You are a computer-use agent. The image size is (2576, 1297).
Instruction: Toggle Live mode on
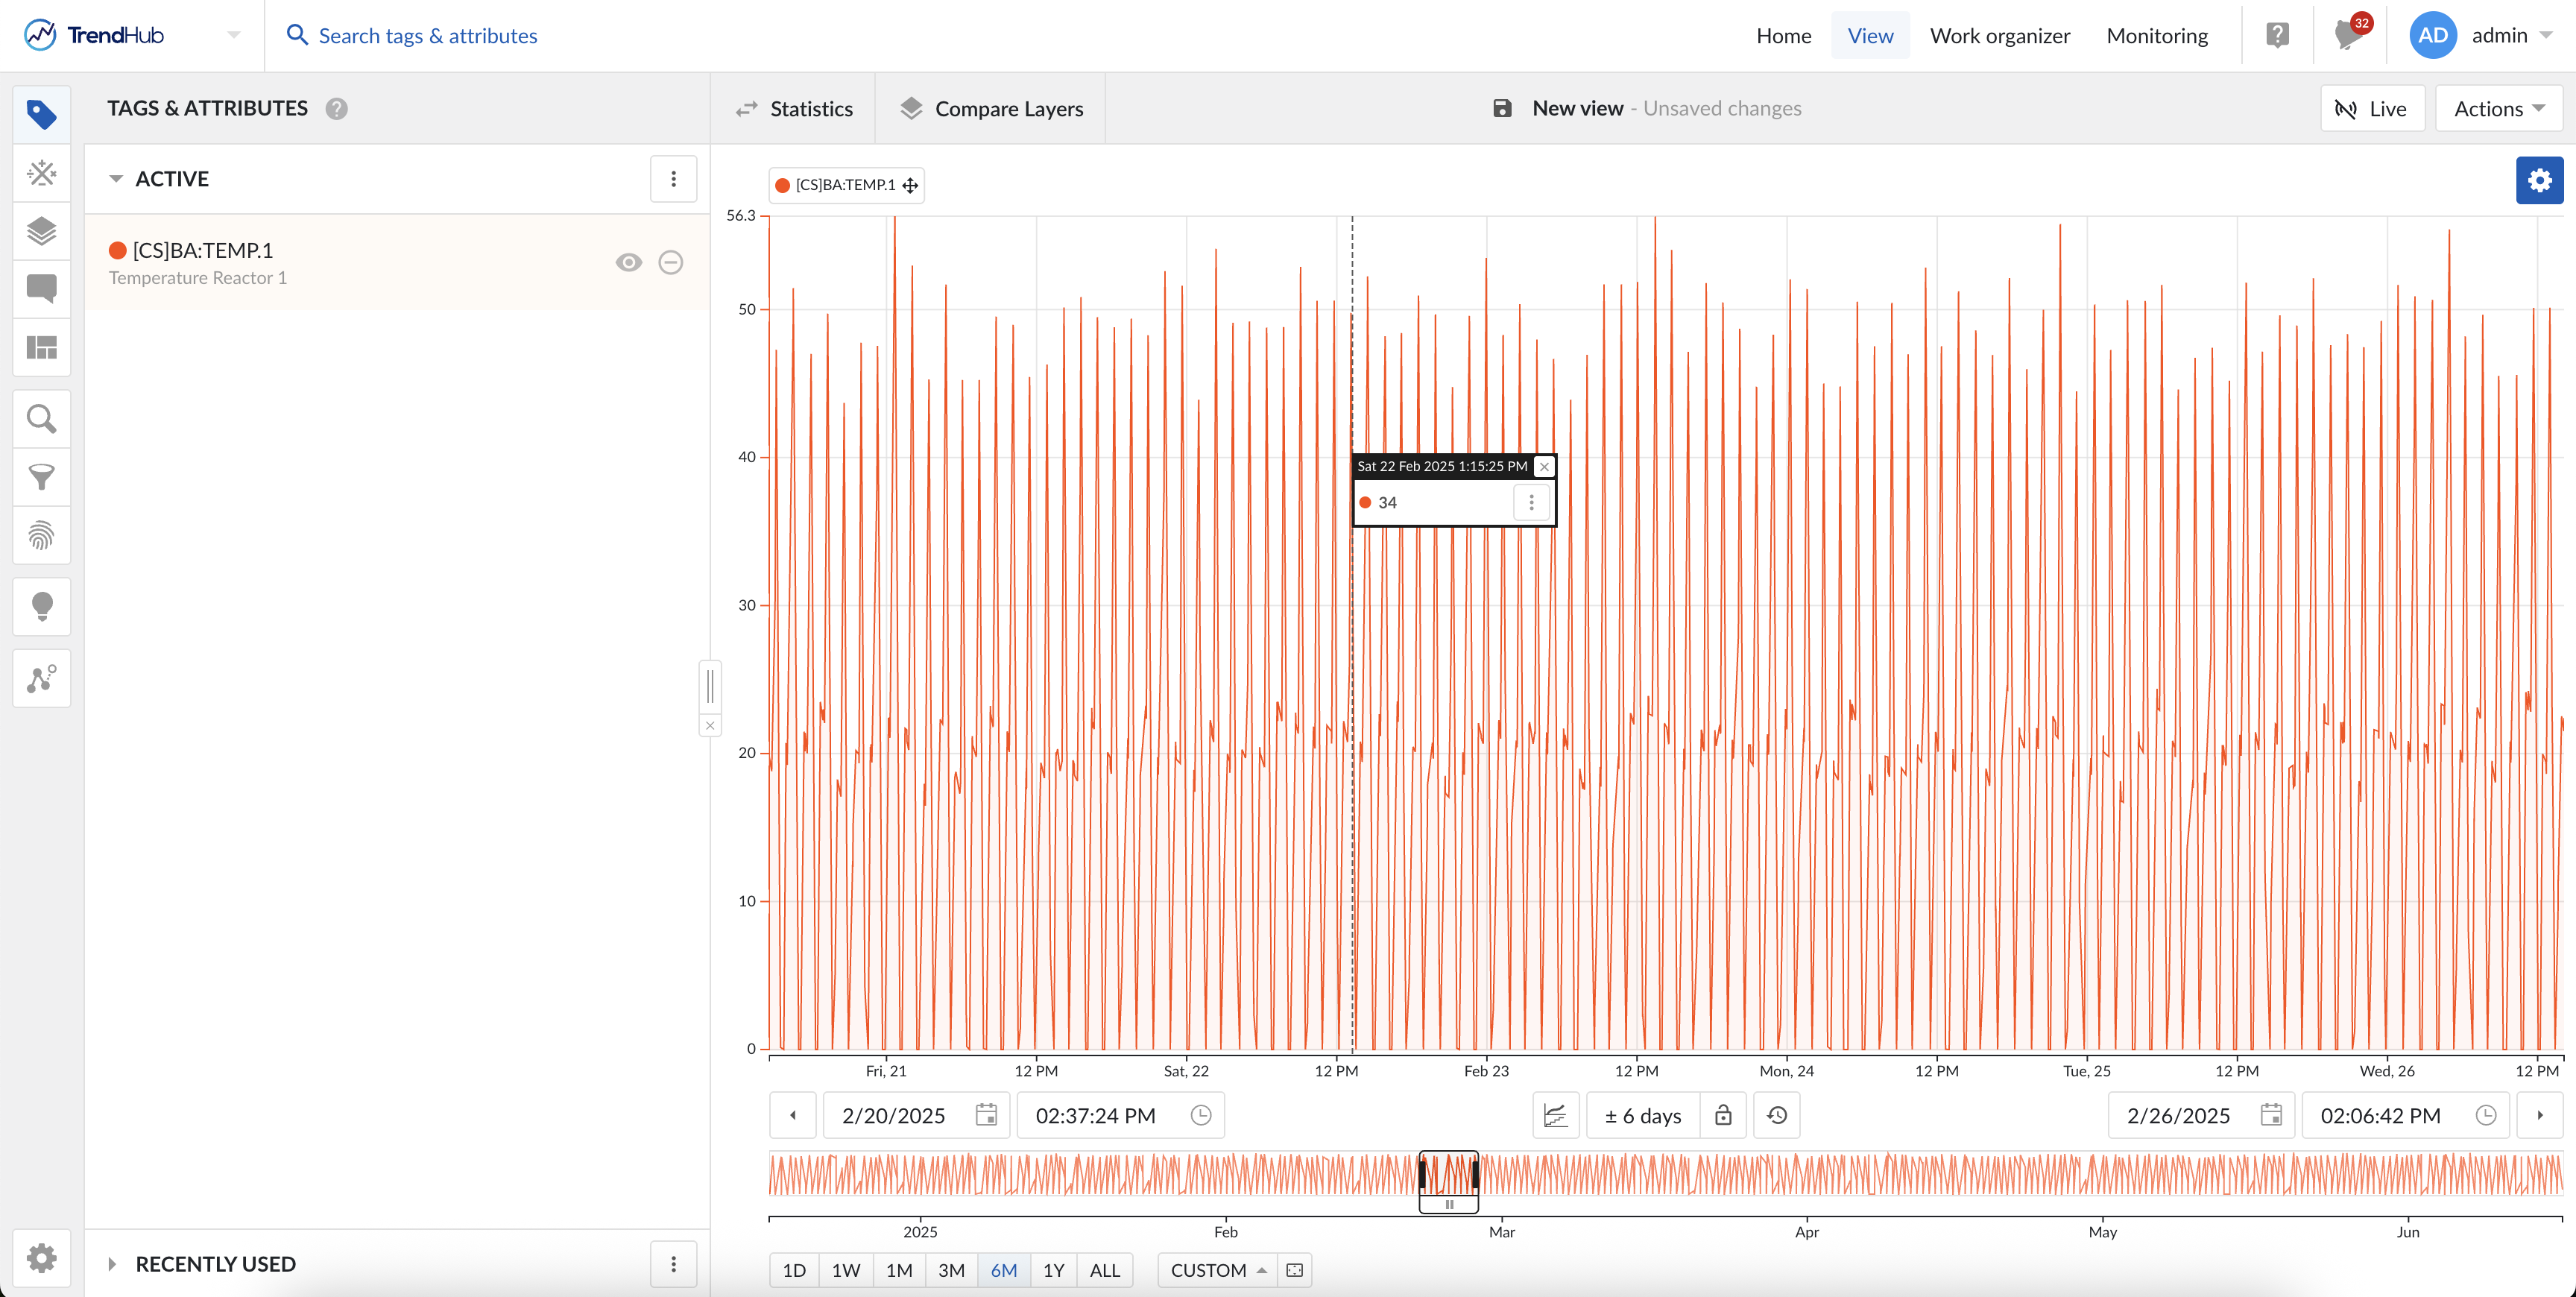(x=2371, y=108)
